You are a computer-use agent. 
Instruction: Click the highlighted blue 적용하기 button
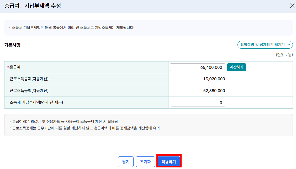point(169,162)
